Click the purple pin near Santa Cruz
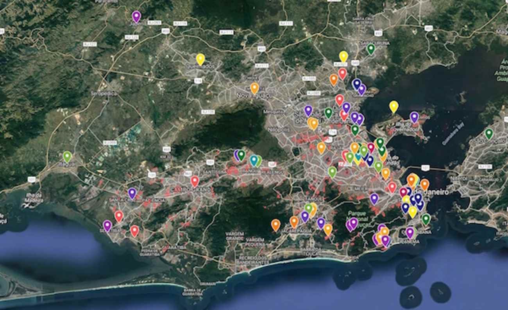The width and height of the screenshot is (508, 310). pyautogui.click(x=132, y=193)
